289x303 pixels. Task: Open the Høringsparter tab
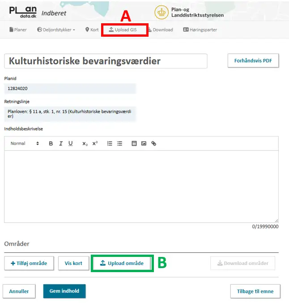pyautogui.click(x=200, y=30)
